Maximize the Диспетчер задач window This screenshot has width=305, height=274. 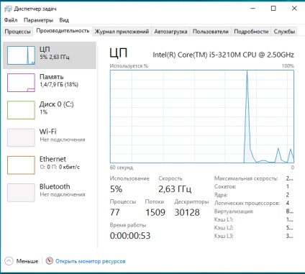pyautogui.click(x=273, y=9)
